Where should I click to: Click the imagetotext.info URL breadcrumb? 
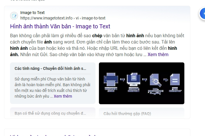[63, 18]
